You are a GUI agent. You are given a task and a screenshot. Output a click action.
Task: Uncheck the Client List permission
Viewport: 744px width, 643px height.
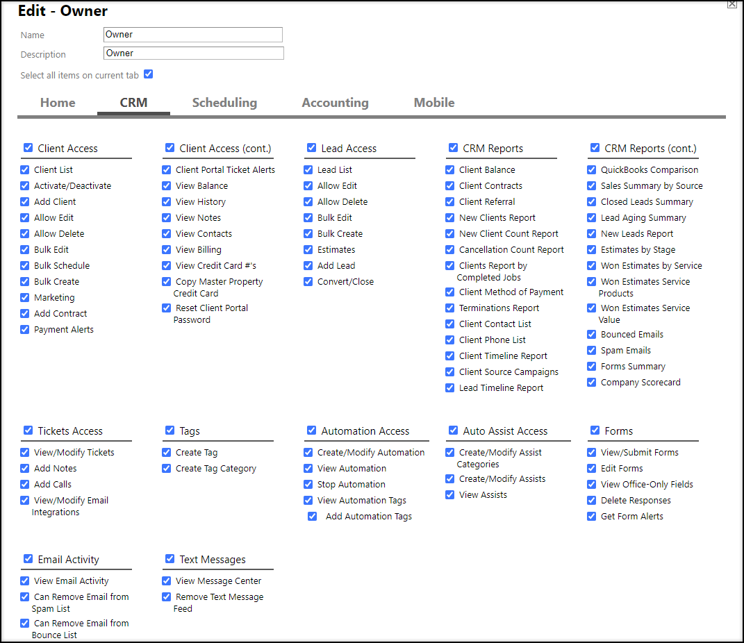click(24, 169)
